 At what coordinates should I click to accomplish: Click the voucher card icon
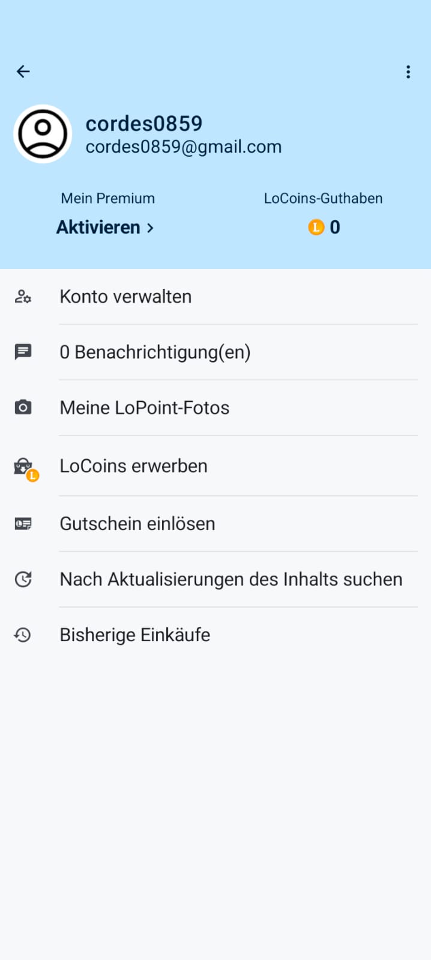23,524
